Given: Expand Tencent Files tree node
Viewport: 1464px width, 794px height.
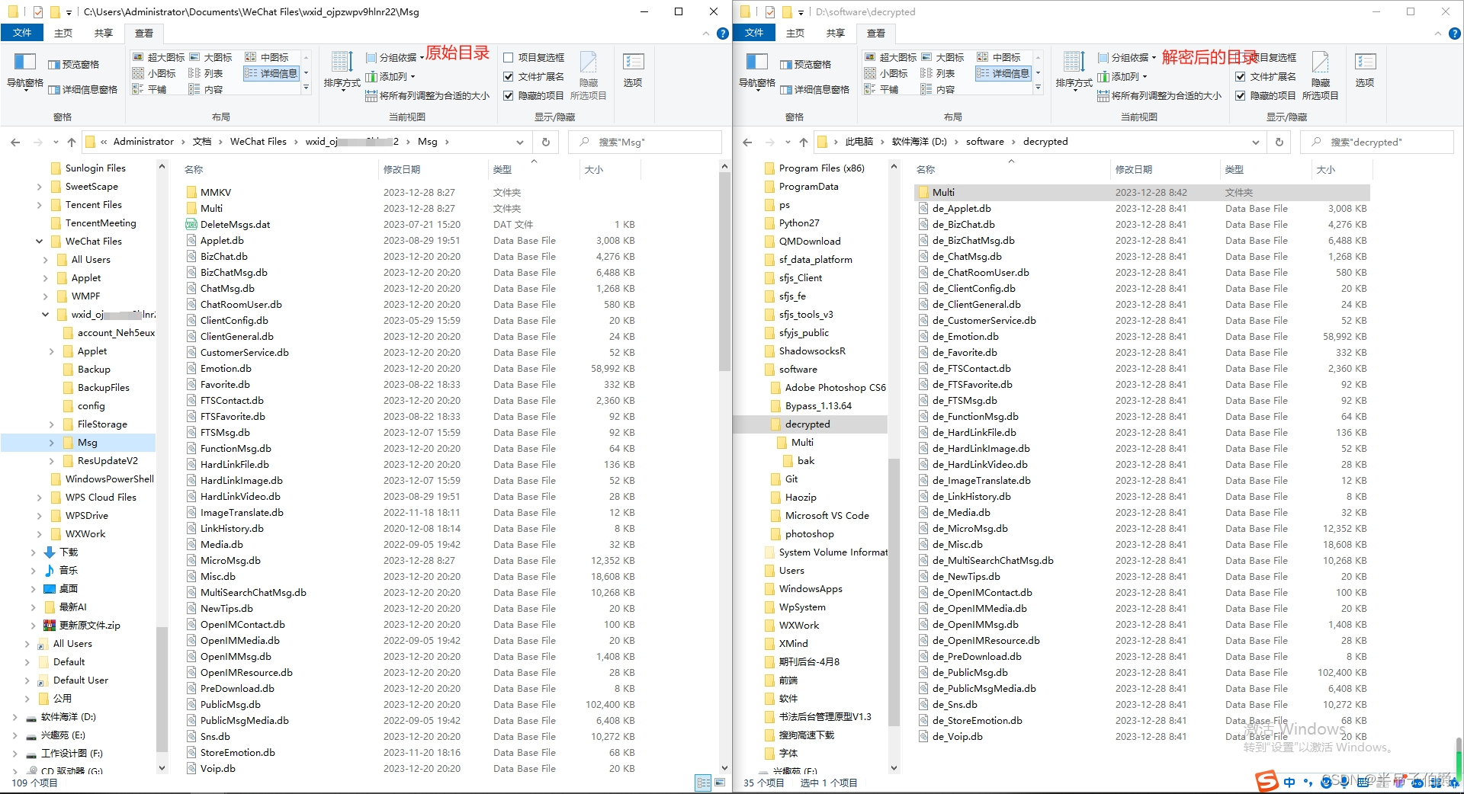Looking at the screenshot, I should click(39, 205).
